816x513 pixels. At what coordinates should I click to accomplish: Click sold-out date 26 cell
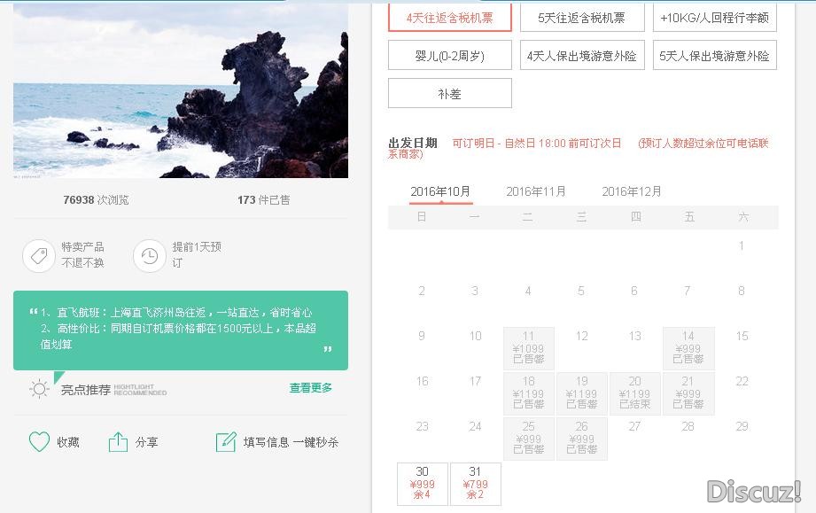(582, 438)
